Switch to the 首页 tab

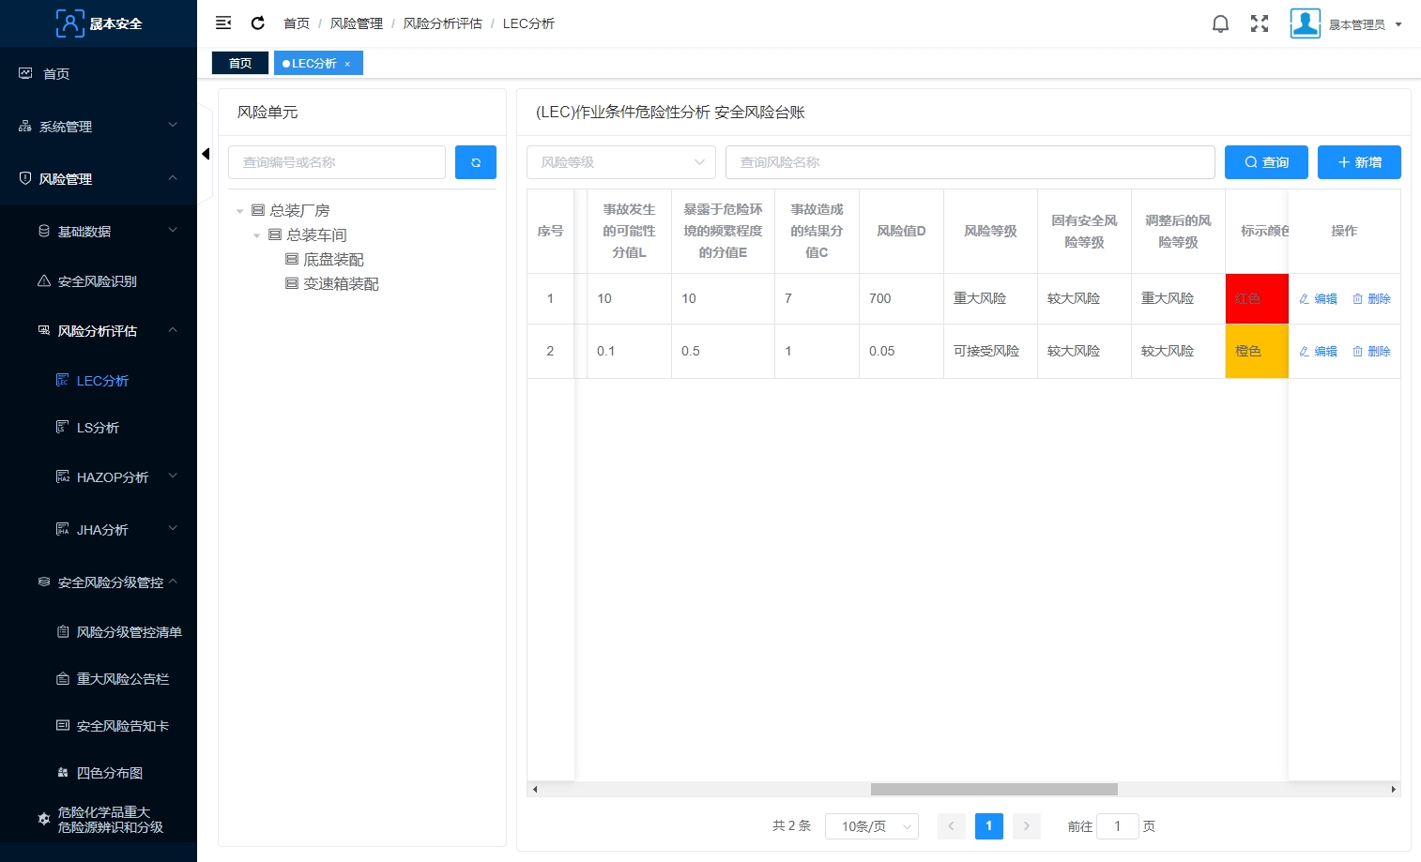point(240,64)
